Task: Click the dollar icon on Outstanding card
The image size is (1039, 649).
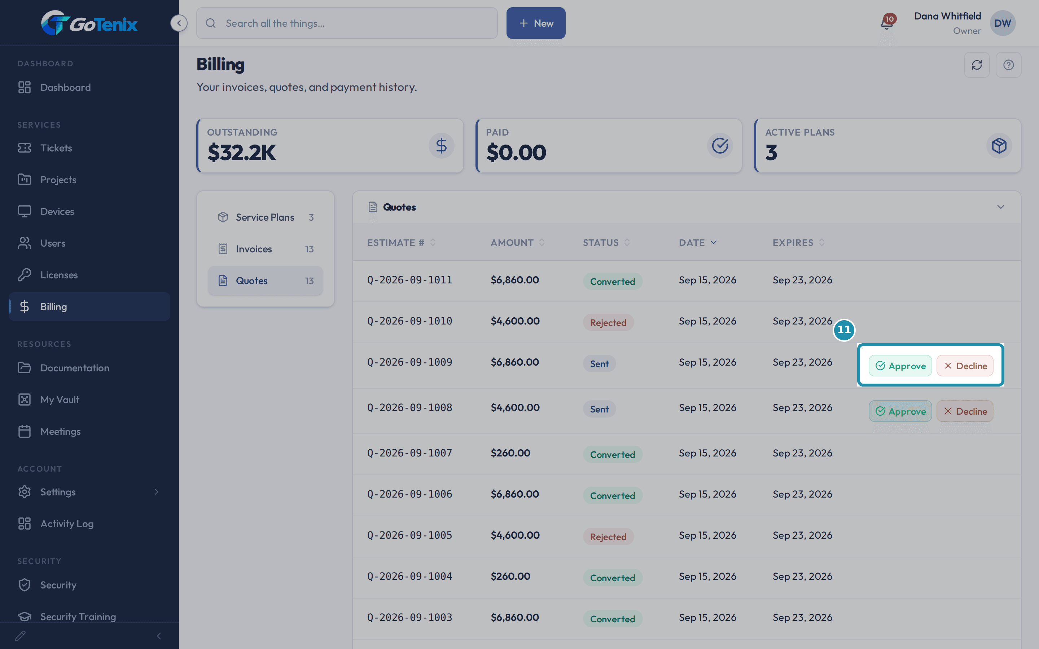Action: pos(441,146)
